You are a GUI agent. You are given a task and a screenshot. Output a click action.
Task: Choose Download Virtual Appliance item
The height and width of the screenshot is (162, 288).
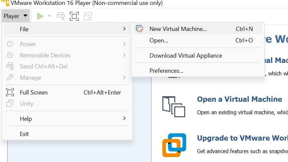pyautogui.click(x=198, y=56)
